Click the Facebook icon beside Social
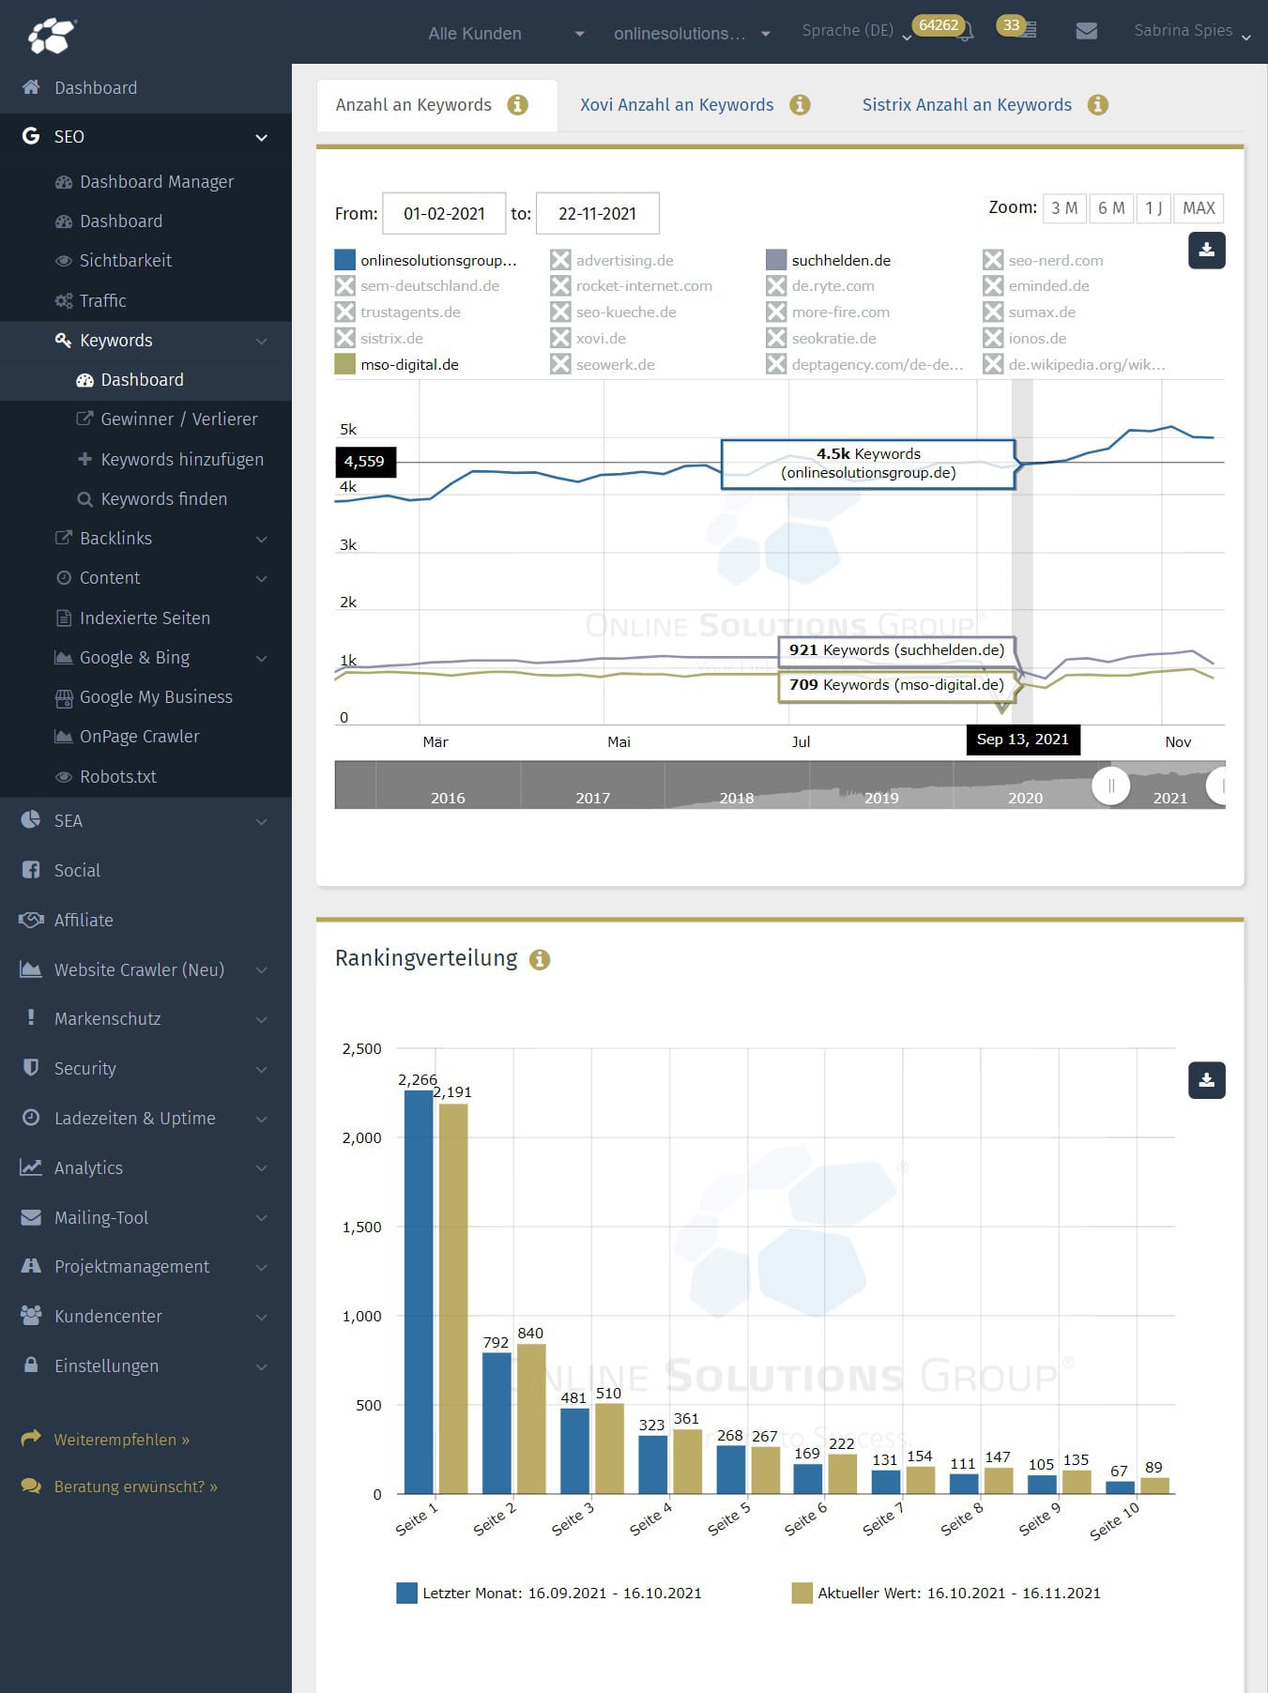Screen dimensions: 1268x1693 coord(31,870)
